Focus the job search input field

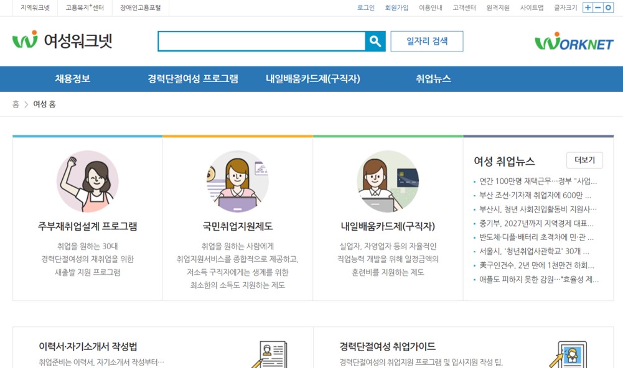(261, 41)
